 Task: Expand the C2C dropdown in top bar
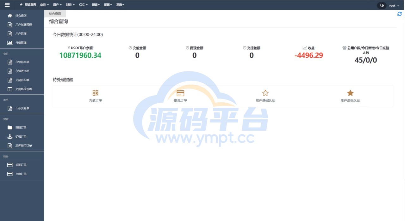click(84, 5)
